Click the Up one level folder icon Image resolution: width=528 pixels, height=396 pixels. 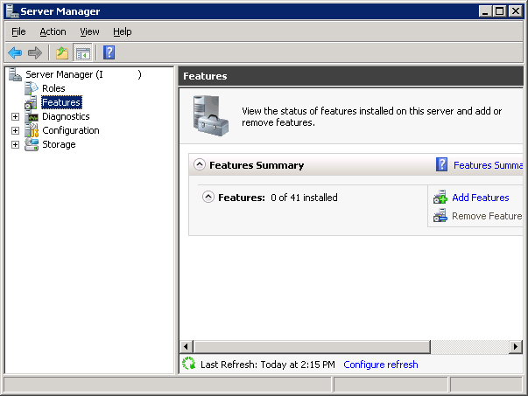(x=62, y=52)
